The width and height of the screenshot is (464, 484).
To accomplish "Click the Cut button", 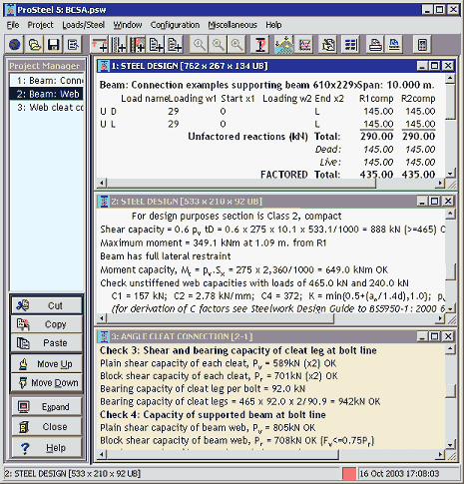I will point(47,305).
